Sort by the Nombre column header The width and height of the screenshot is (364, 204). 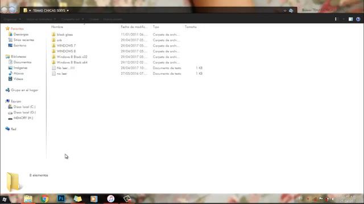click(x=57, y=27)
